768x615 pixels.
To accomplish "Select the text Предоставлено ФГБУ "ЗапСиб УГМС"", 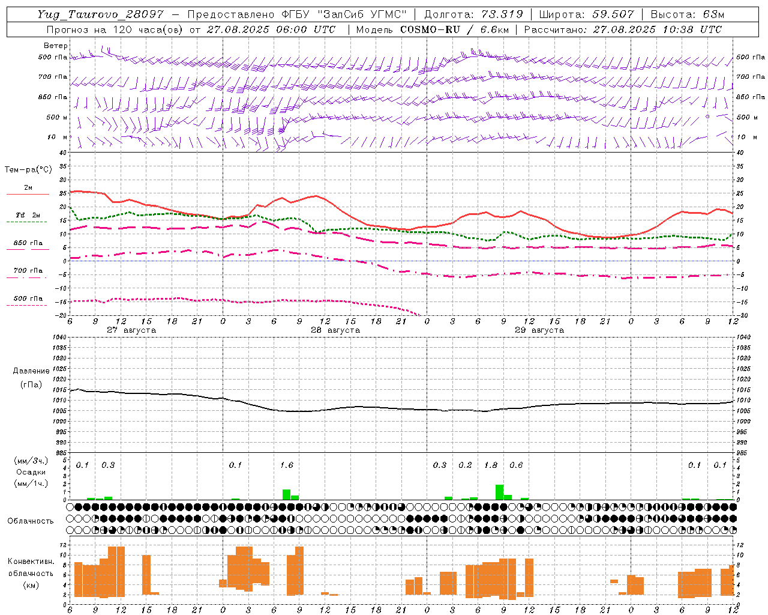I will (x=297, y=14).
